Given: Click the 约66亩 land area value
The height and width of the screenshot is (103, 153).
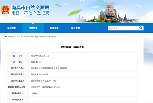Looking at the screenshot, I should tap(34, 94).
